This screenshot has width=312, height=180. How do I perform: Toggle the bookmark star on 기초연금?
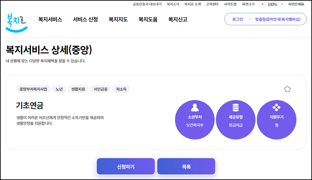pyautogui.click(x=288, y=89)
